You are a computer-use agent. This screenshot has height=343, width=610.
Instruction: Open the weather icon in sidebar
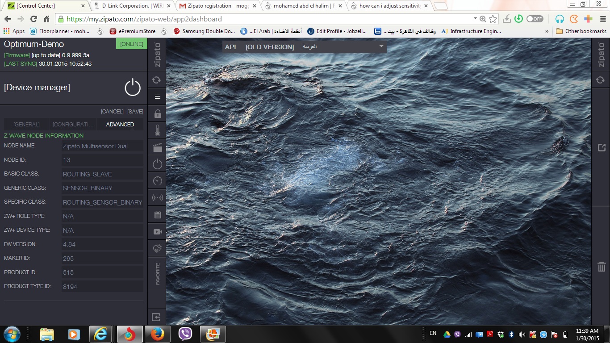157,248
